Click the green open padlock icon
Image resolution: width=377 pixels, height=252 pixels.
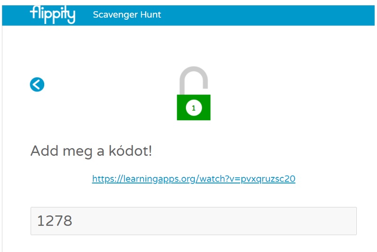click(x=193, y=93)
